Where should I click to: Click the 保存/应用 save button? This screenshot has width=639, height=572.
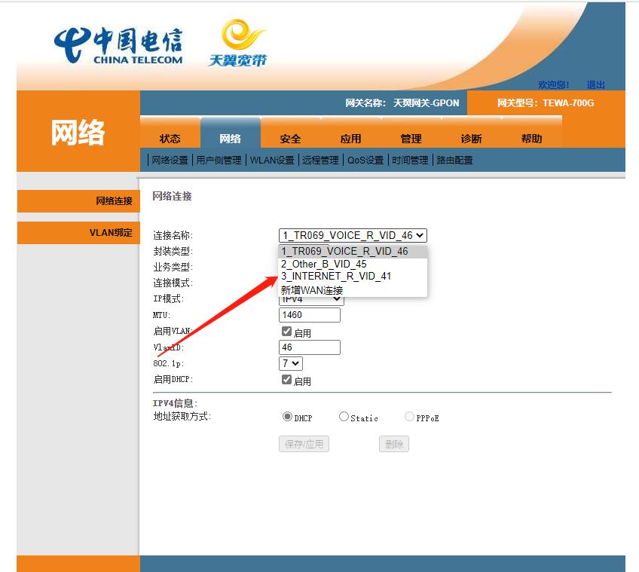[x=306, y=443]
